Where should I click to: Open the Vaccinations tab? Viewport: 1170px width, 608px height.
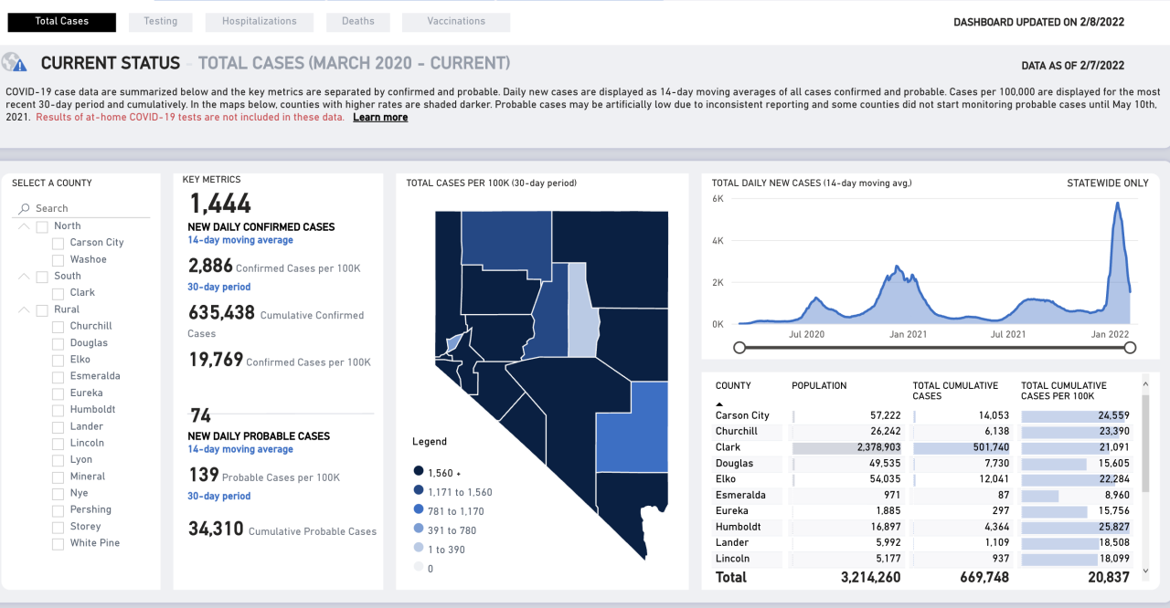click(x=455, y=21)
